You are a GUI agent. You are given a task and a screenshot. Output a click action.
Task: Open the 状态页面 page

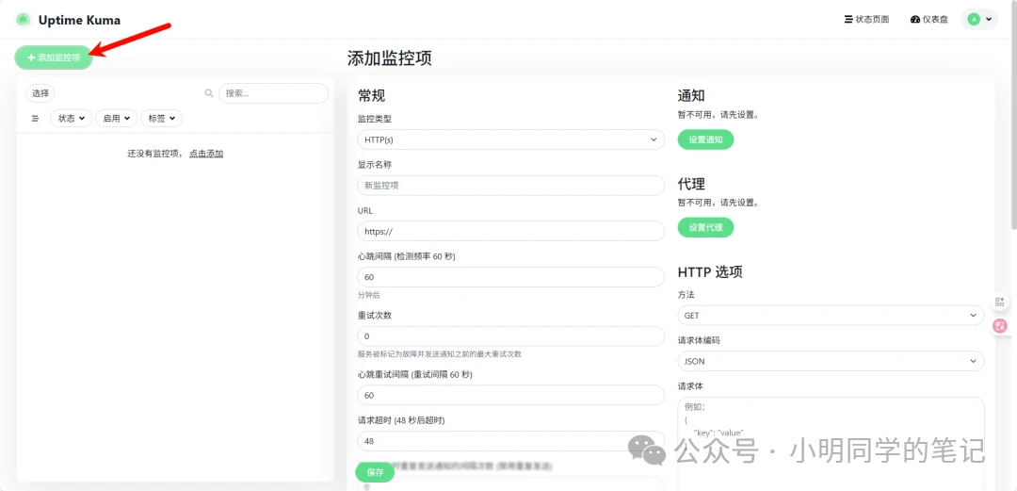[866, 20]
